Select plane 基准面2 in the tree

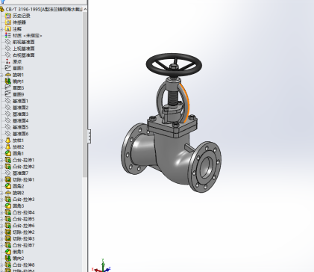[x=20, y=108]
